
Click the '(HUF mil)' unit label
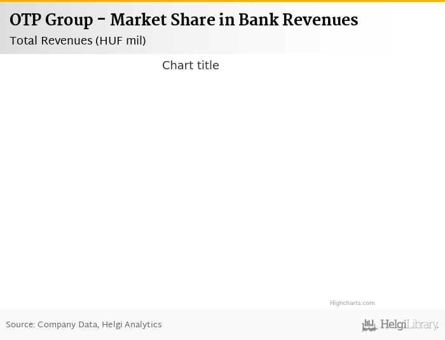click(x=121, y=41)
